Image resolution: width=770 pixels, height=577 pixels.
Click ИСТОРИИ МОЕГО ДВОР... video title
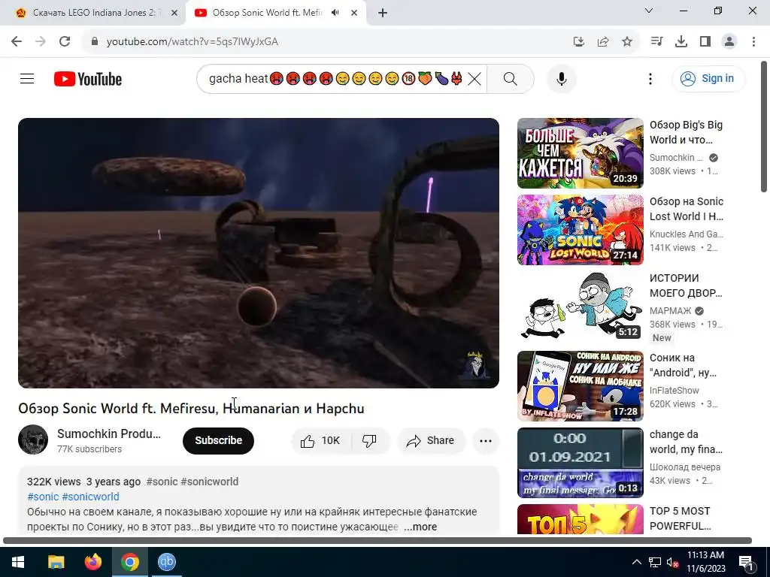tap(686, 285)
